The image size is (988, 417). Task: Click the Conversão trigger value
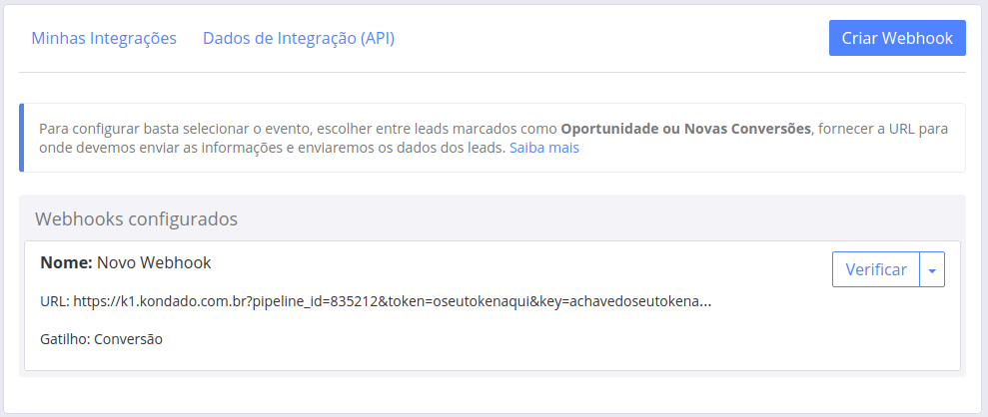click(127, 339)
